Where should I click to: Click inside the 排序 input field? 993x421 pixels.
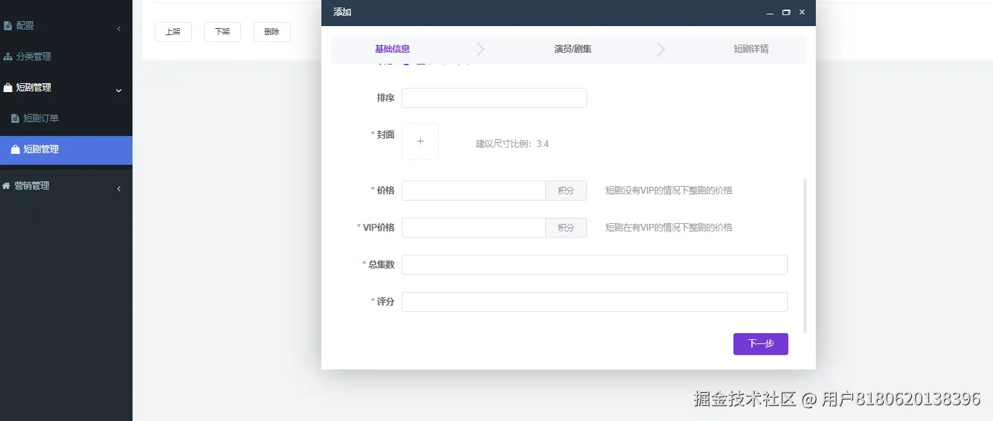pos(494,98)
